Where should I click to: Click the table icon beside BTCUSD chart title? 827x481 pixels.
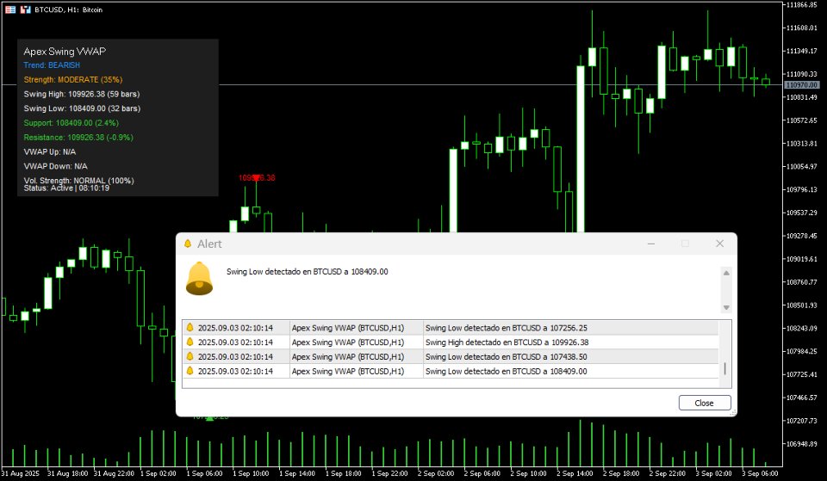(10, 9)
